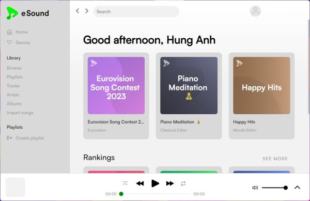The width and height of the screenshot is (310, 201).
Task: Click the eSound logo
Action: (x=28, y=13)
